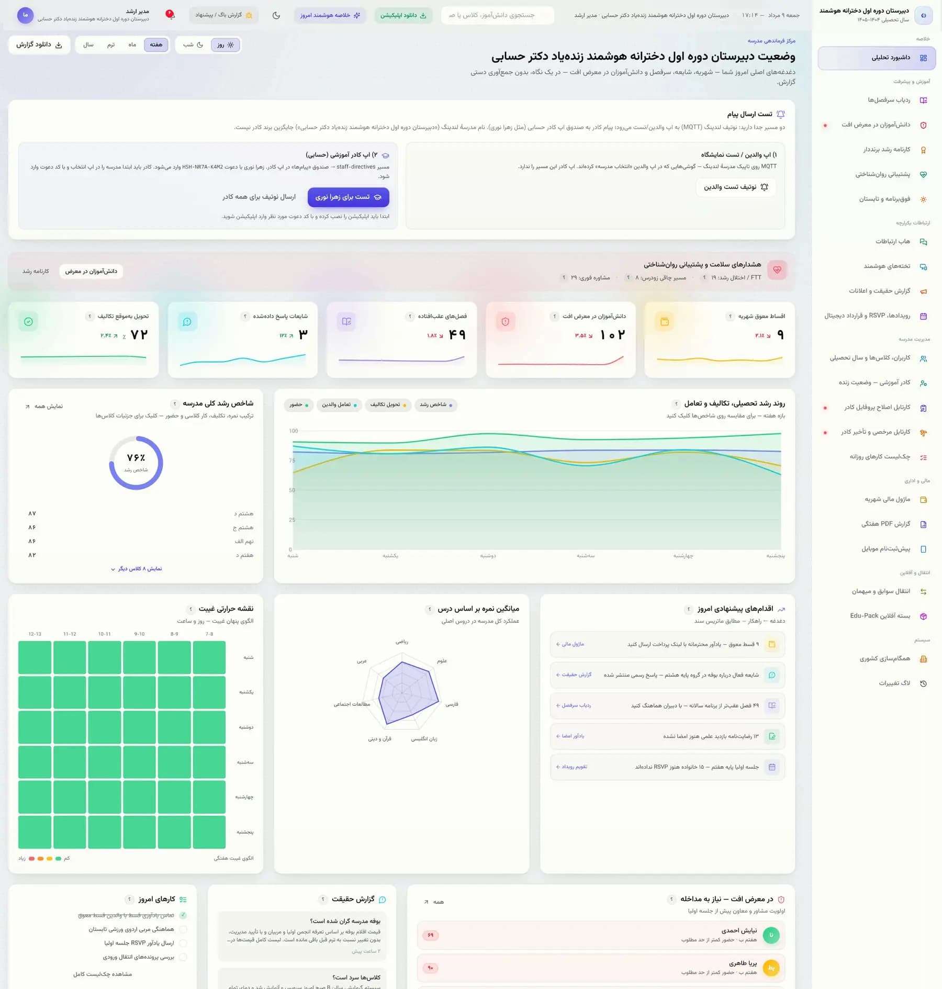Select the "ترم" period tab
Viewport: 942px width, 989px height.
point(111,44)
